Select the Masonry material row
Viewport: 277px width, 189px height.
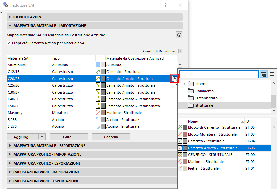(92, 113)
